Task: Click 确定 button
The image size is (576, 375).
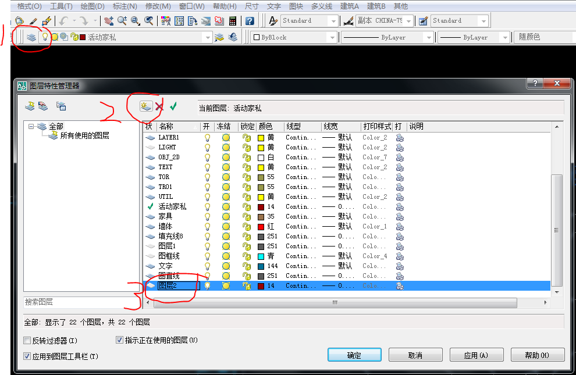Action: coord(354,355)
